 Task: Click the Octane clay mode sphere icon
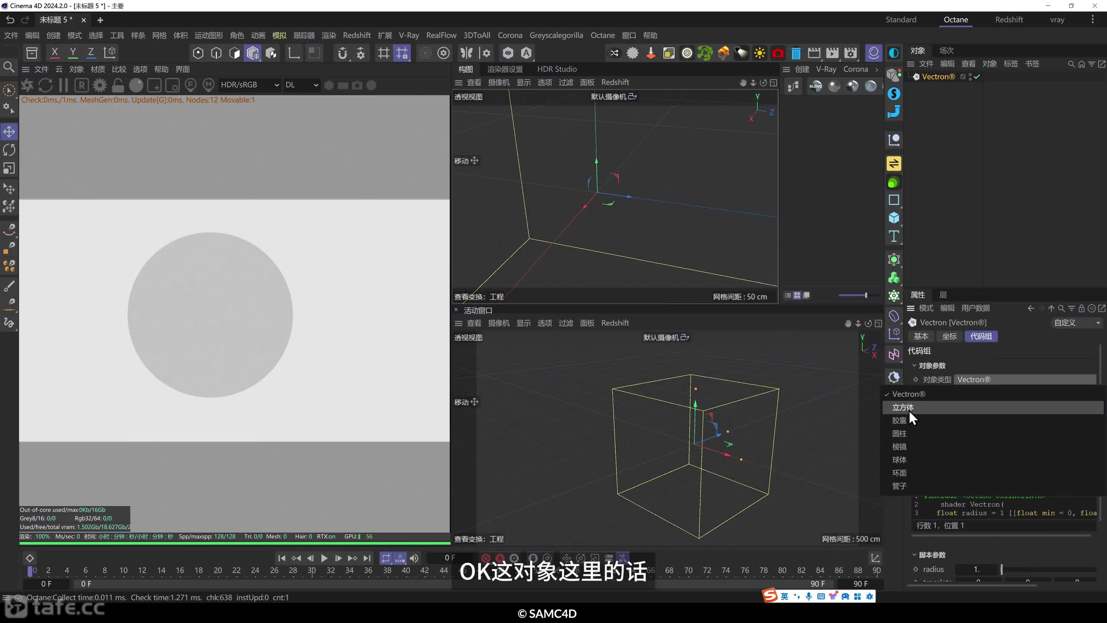[136, 85]
